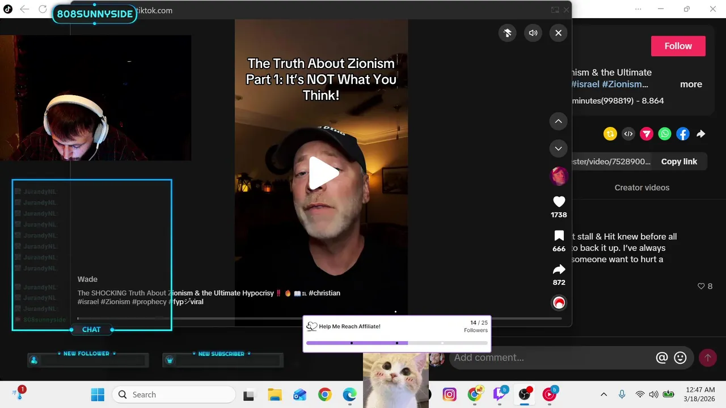This screenshot has height=408, width=726.
Task: Play the TikTok video
Action: (x=323, y=173)
